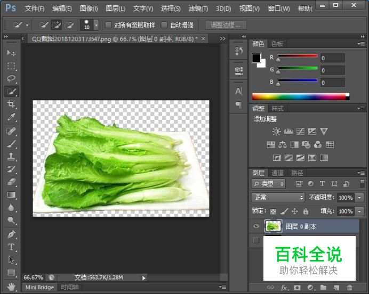Switch to the 通道 tab
This screenshot has width=369, height=294.
(x=278, y=173)
